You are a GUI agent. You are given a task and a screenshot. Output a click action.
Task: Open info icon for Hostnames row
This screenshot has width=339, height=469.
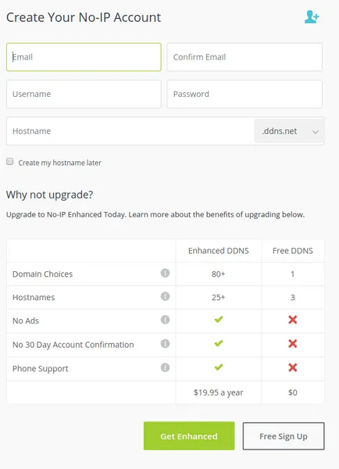point(165,296)
